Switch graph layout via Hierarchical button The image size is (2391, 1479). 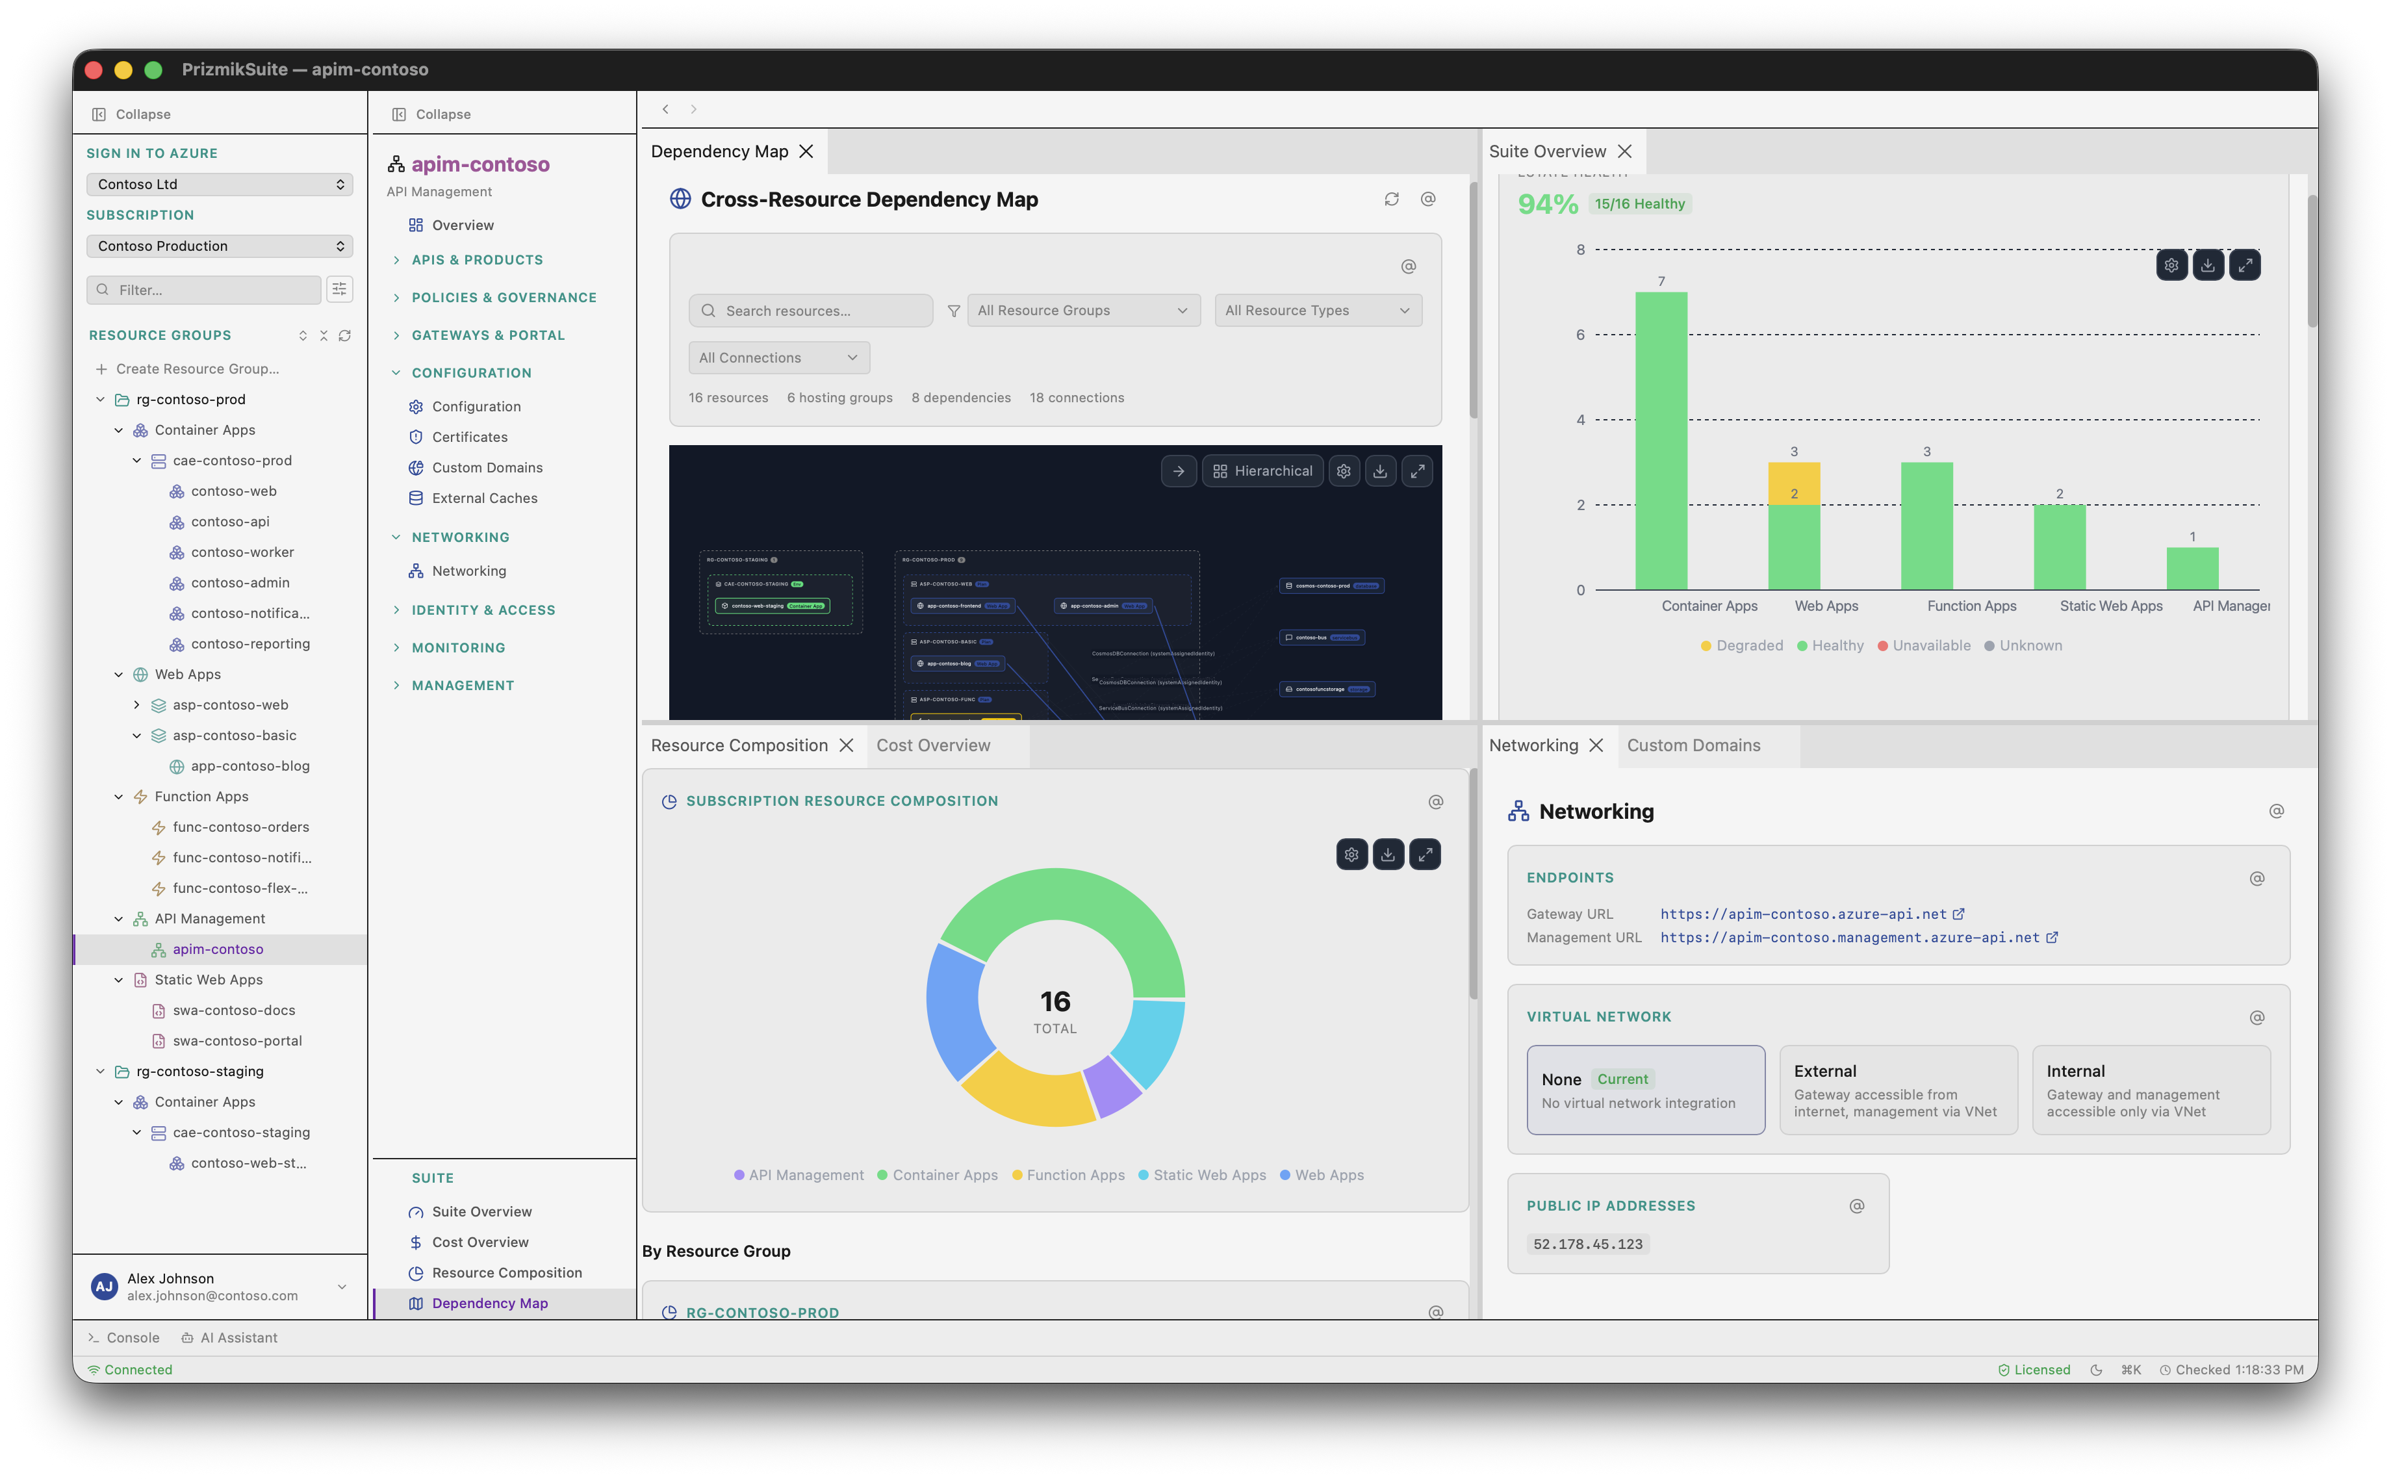[1262, 472]
